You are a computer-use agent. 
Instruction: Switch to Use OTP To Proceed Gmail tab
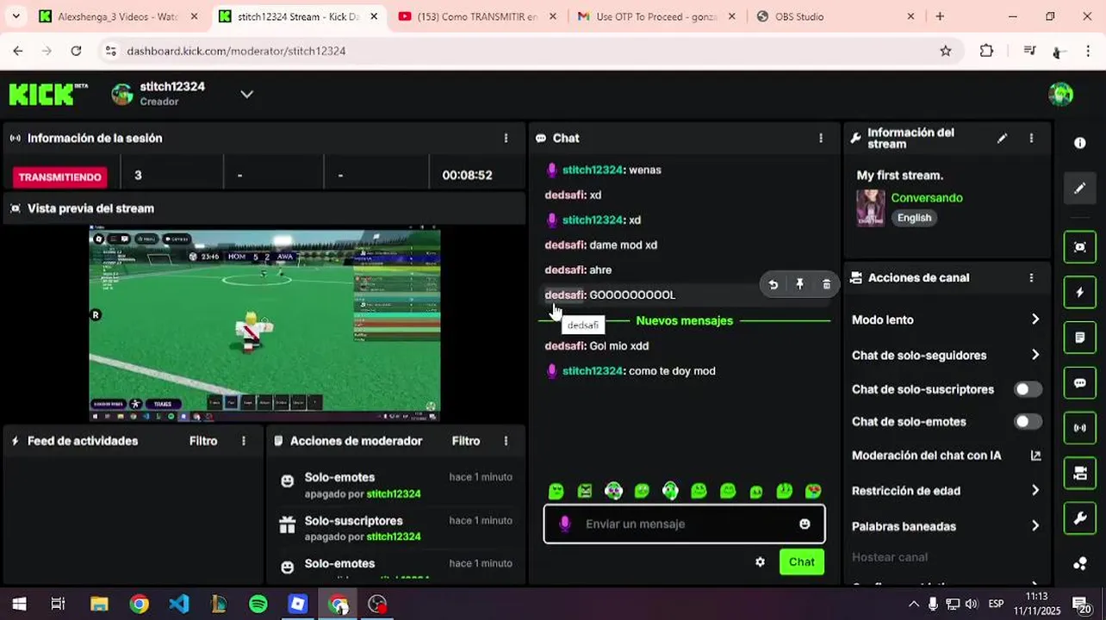point(656,16)
